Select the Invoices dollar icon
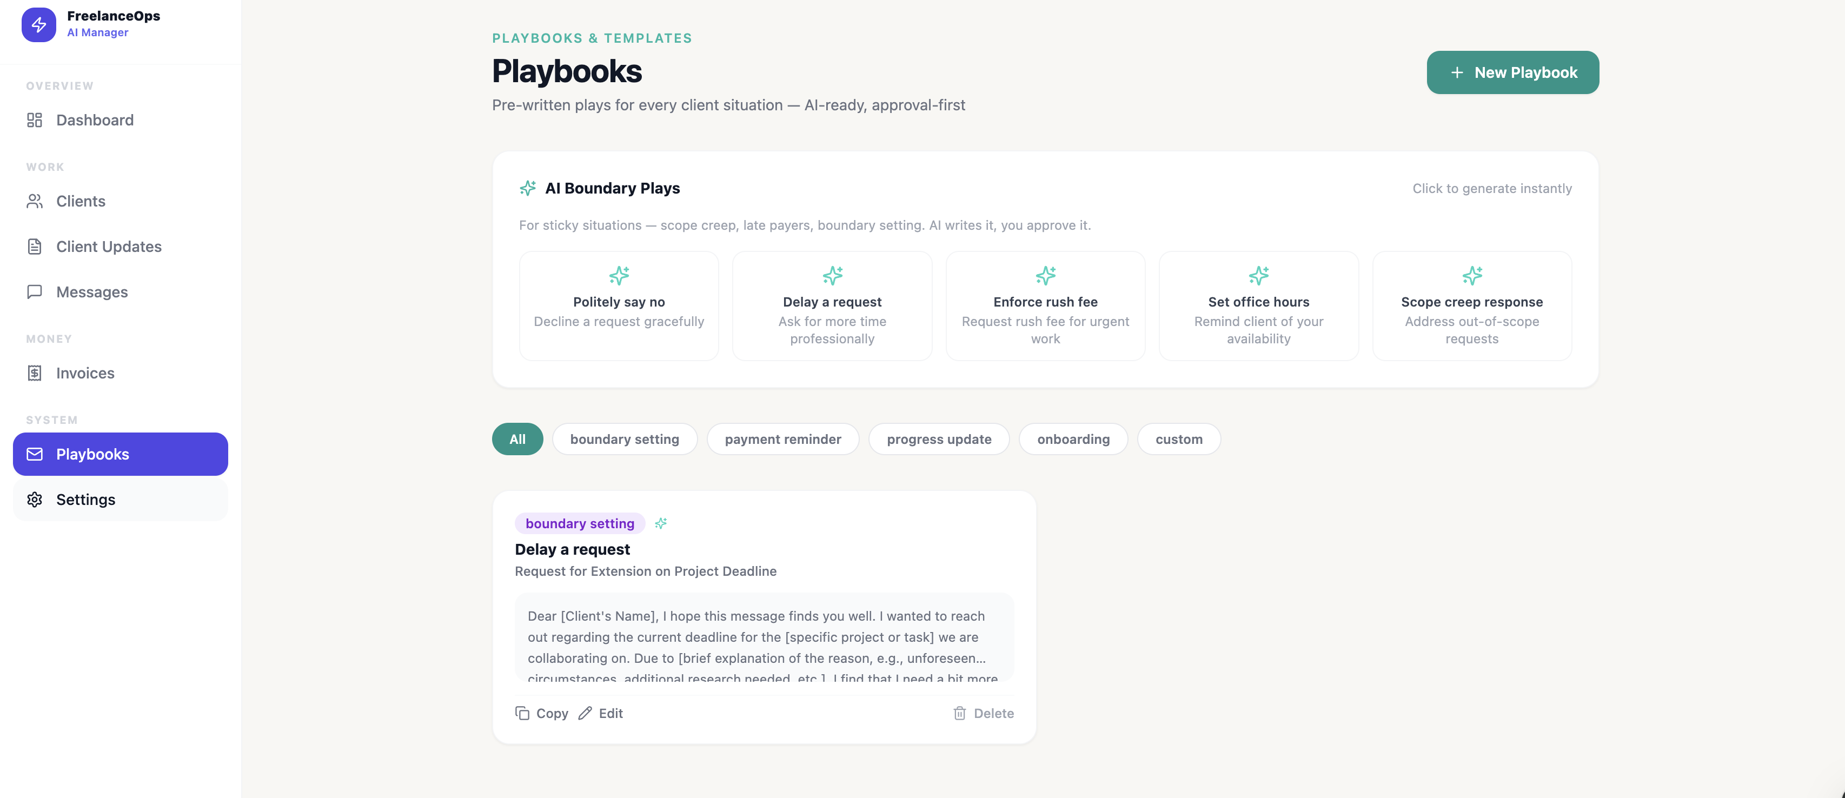 point(35,373)
